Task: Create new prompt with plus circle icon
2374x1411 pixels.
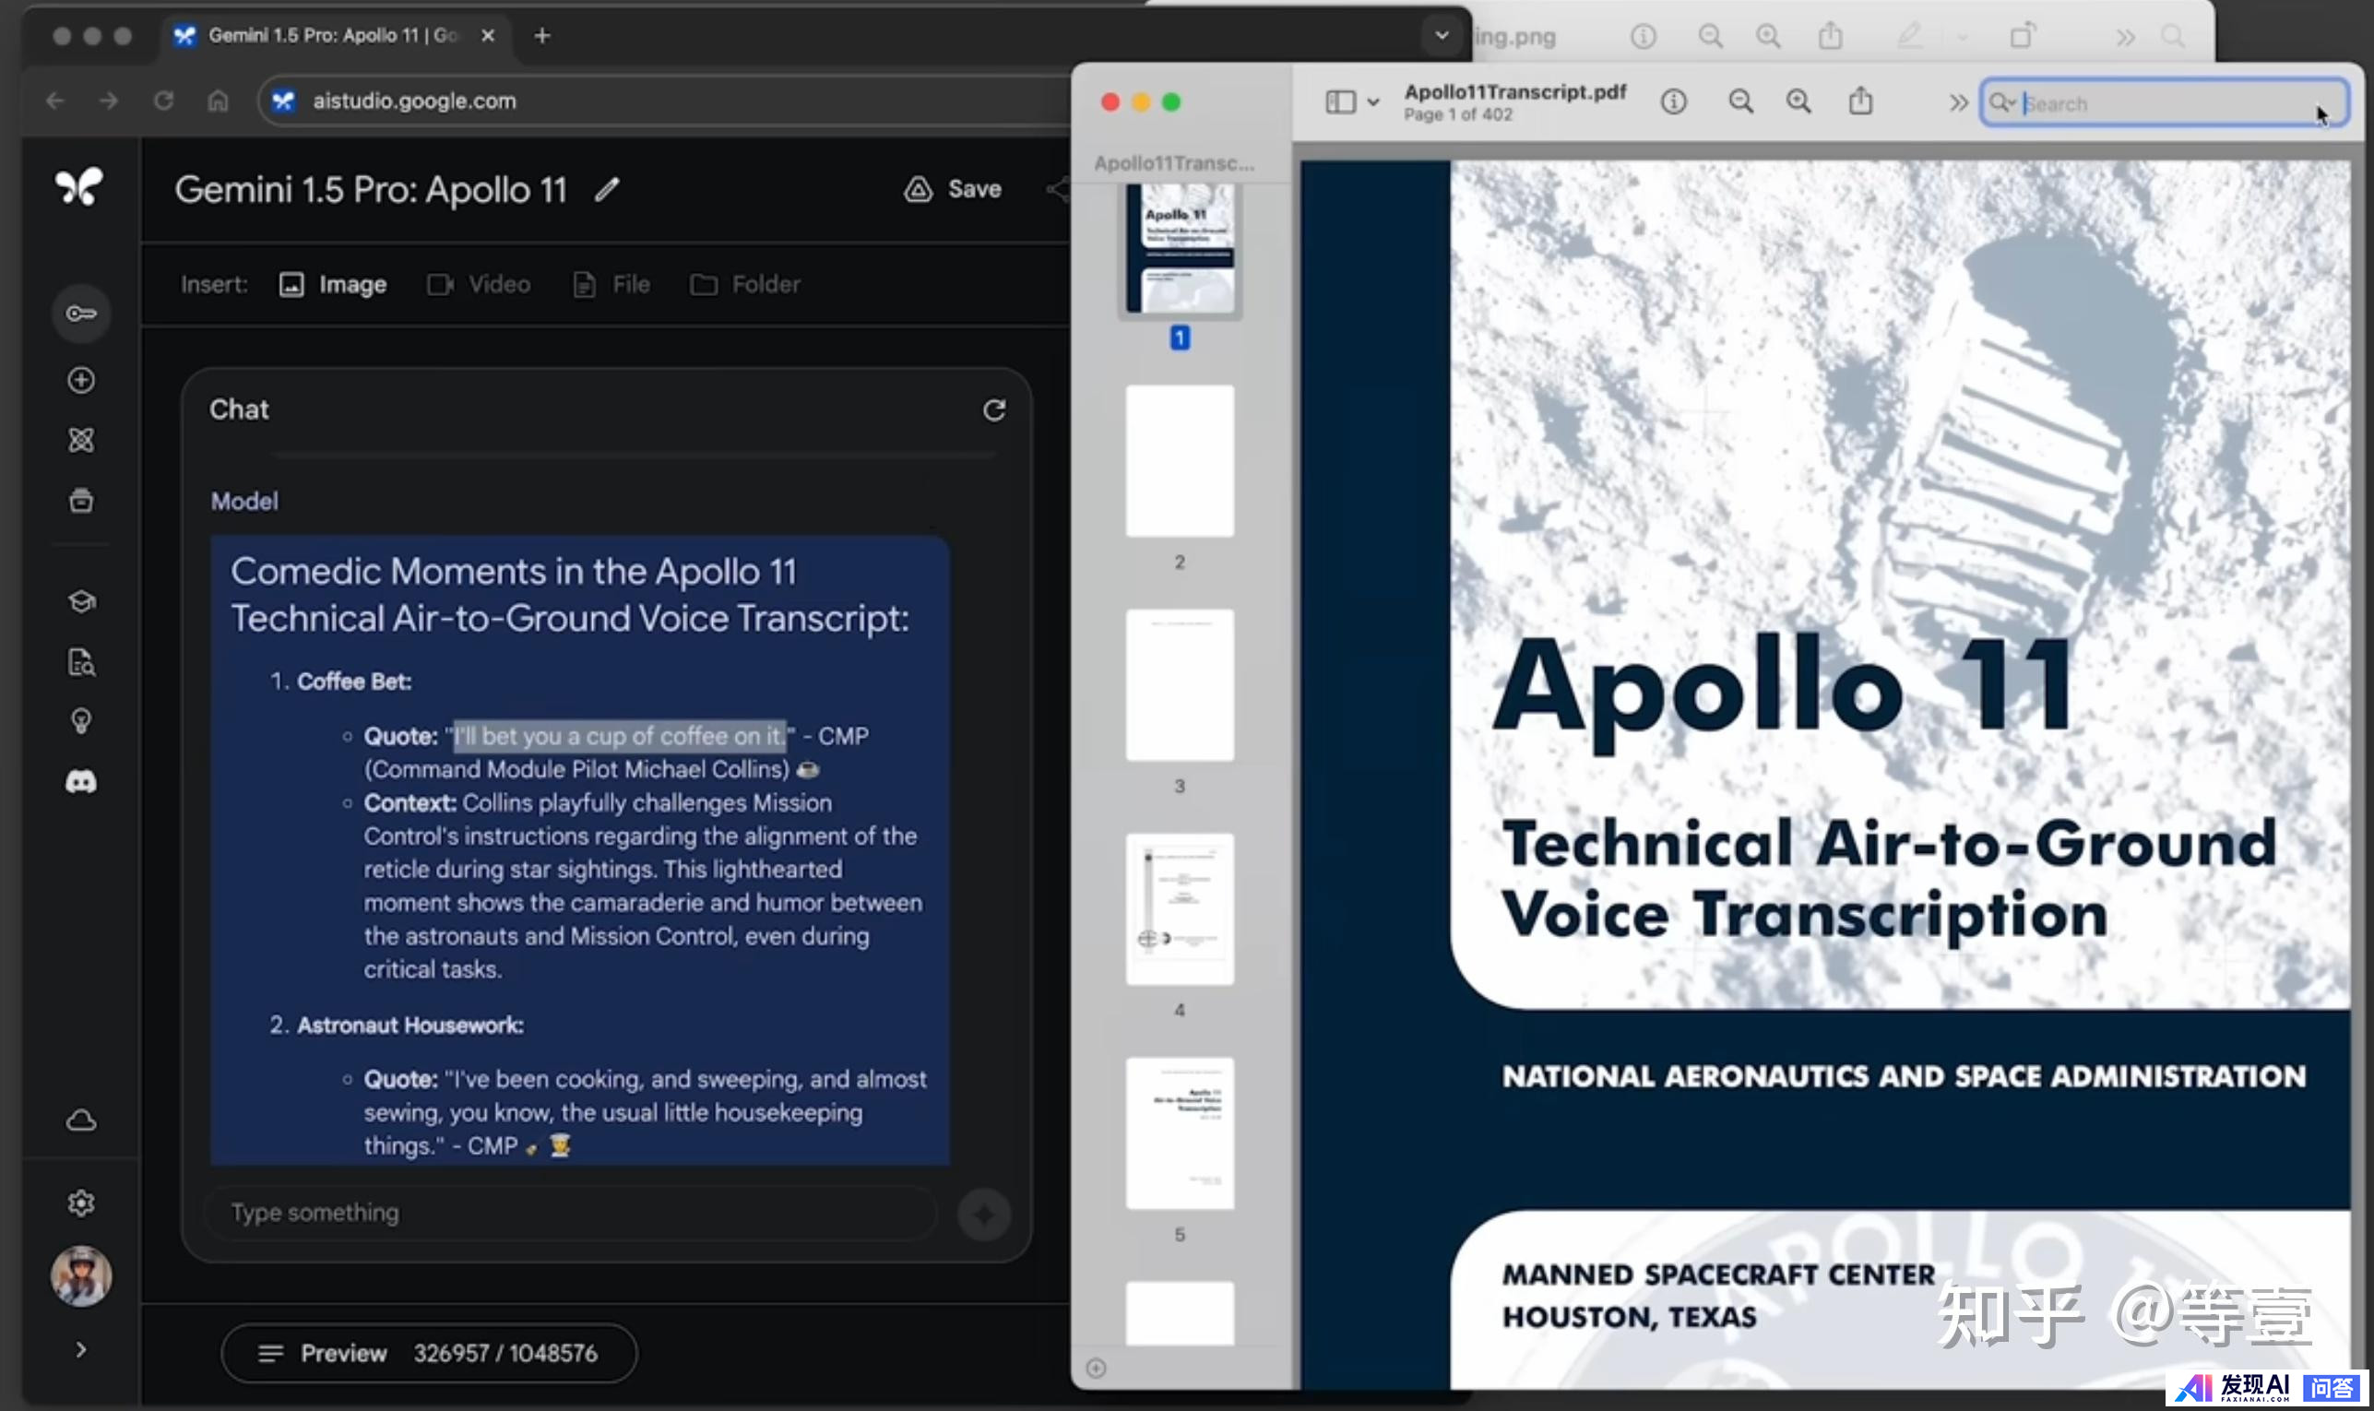Action: click(81, 380)
